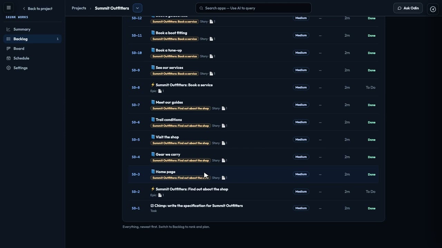Screen dimensions: 442x248
Task: Click the epic tag on Gear we carry
Action: [x=181, y=161]
